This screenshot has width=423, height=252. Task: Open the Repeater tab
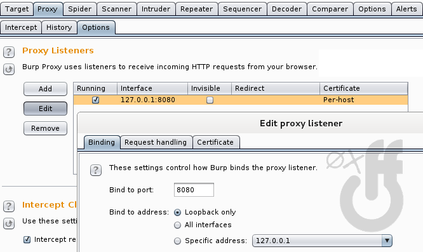pyautogui.click(x=197, y=9)
